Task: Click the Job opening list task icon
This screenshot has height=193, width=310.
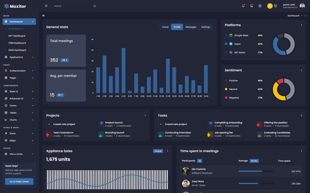Action: pyautogui.click(x=210, y=134)
